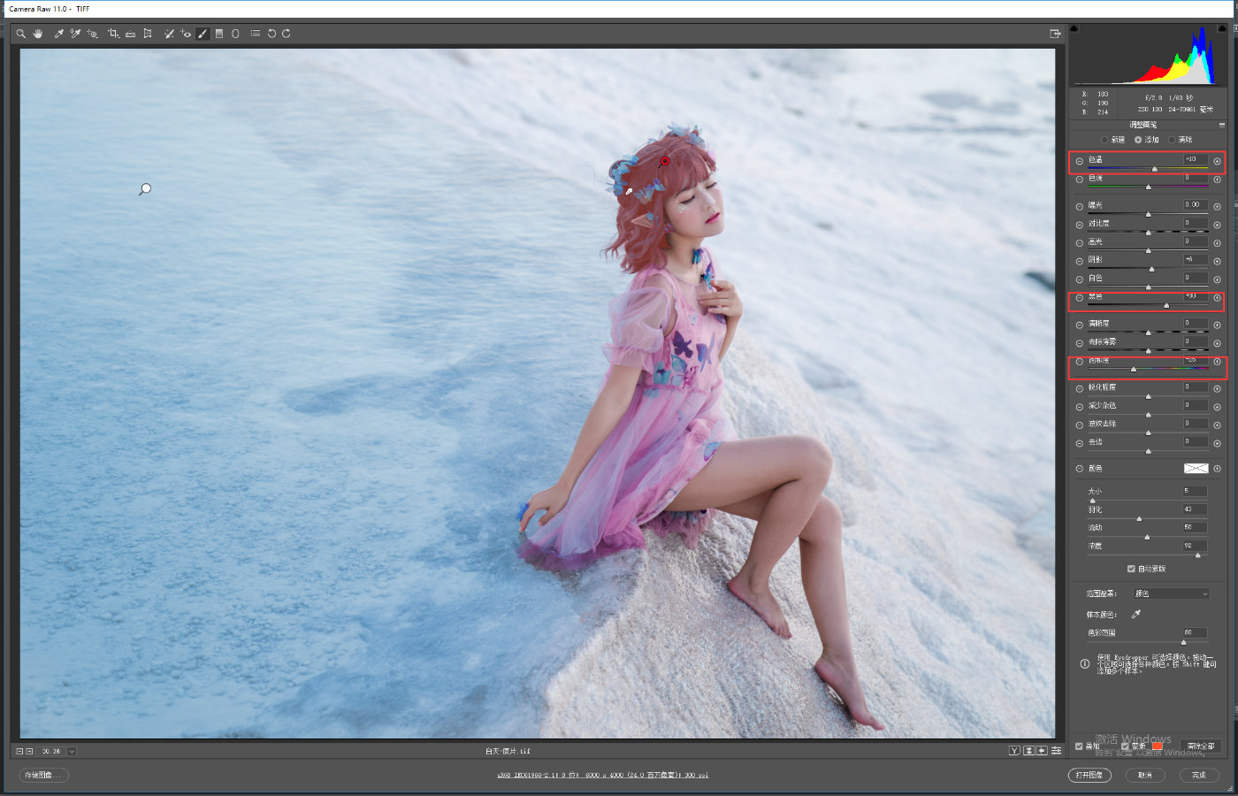Select the 新建 radio button
The width and height of the screenshot is (1238, 796).
(1104, 140)
